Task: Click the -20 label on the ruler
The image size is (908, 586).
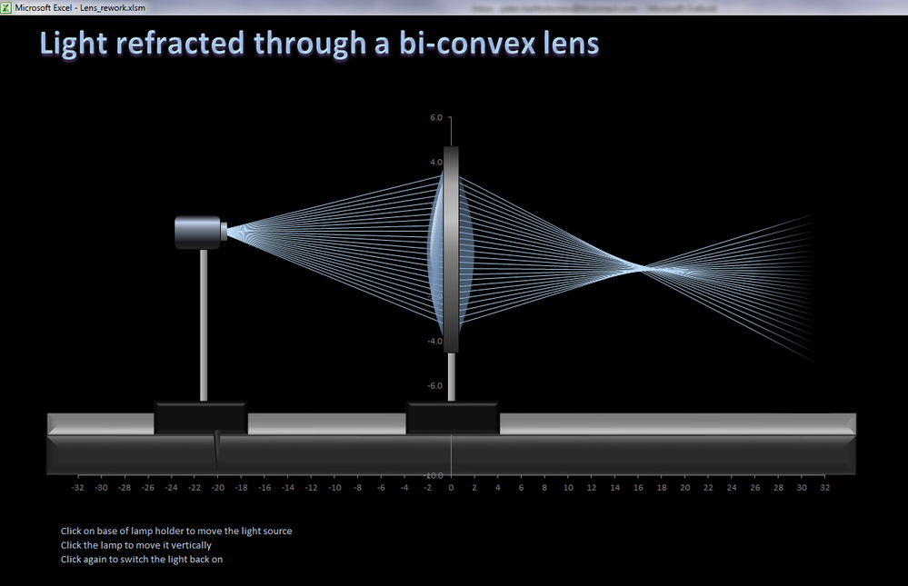Action: [x=218, y=487]
